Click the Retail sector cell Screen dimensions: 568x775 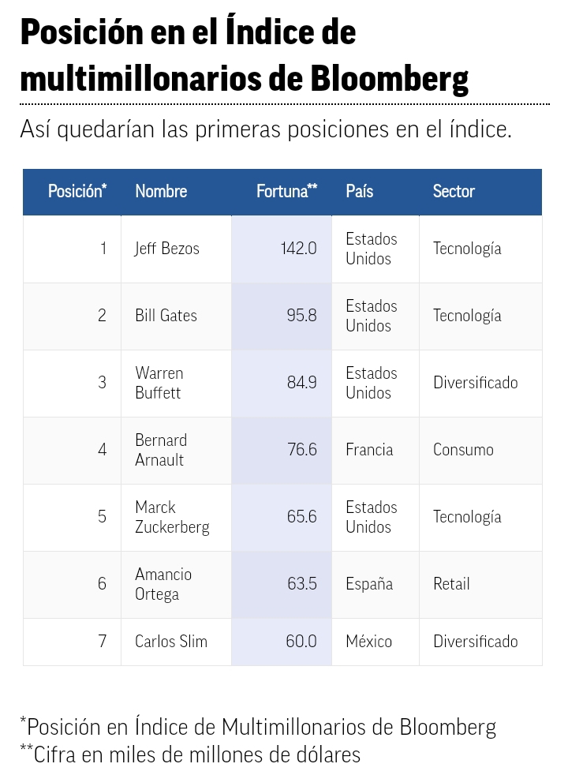[x=451, y=584]
